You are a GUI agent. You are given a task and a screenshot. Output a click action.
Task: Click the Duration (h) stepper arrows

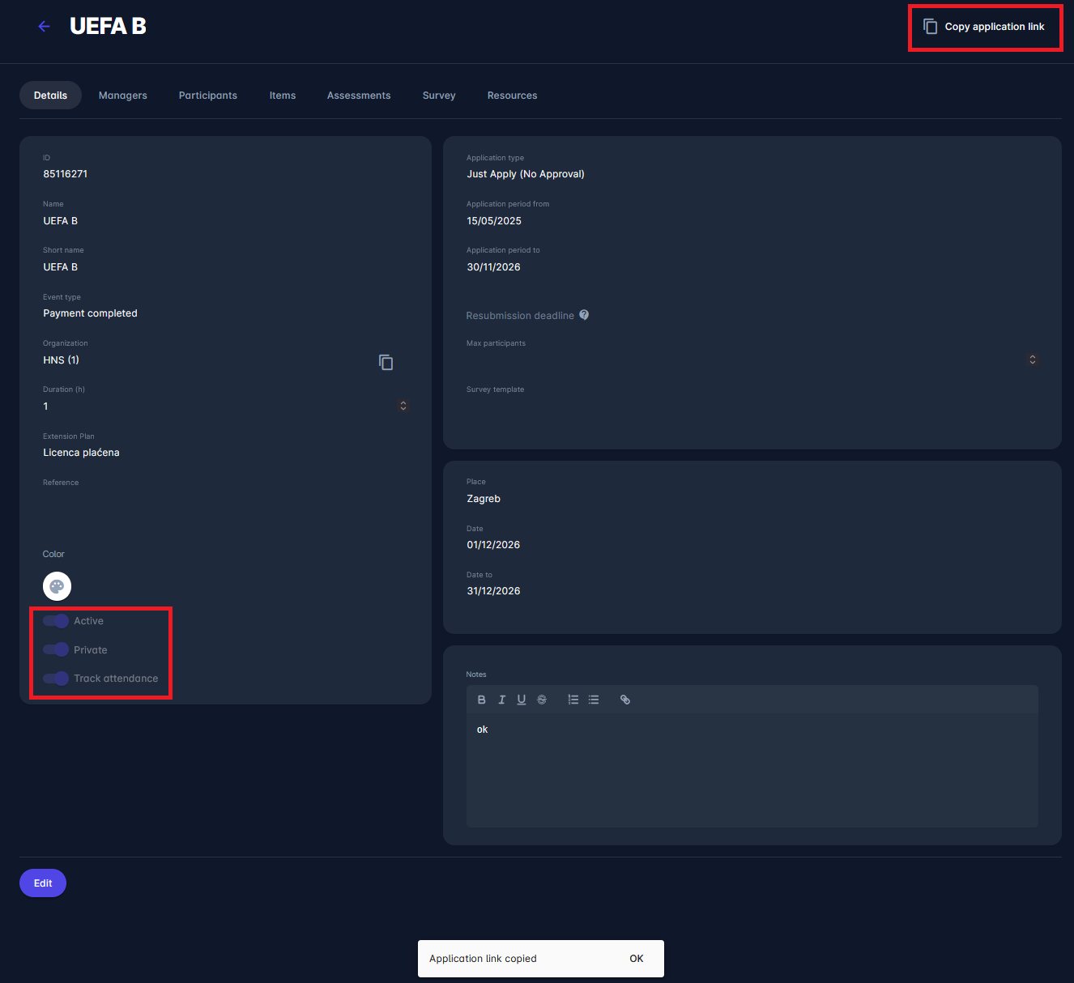pyautogui.click(x=403, y=406)
